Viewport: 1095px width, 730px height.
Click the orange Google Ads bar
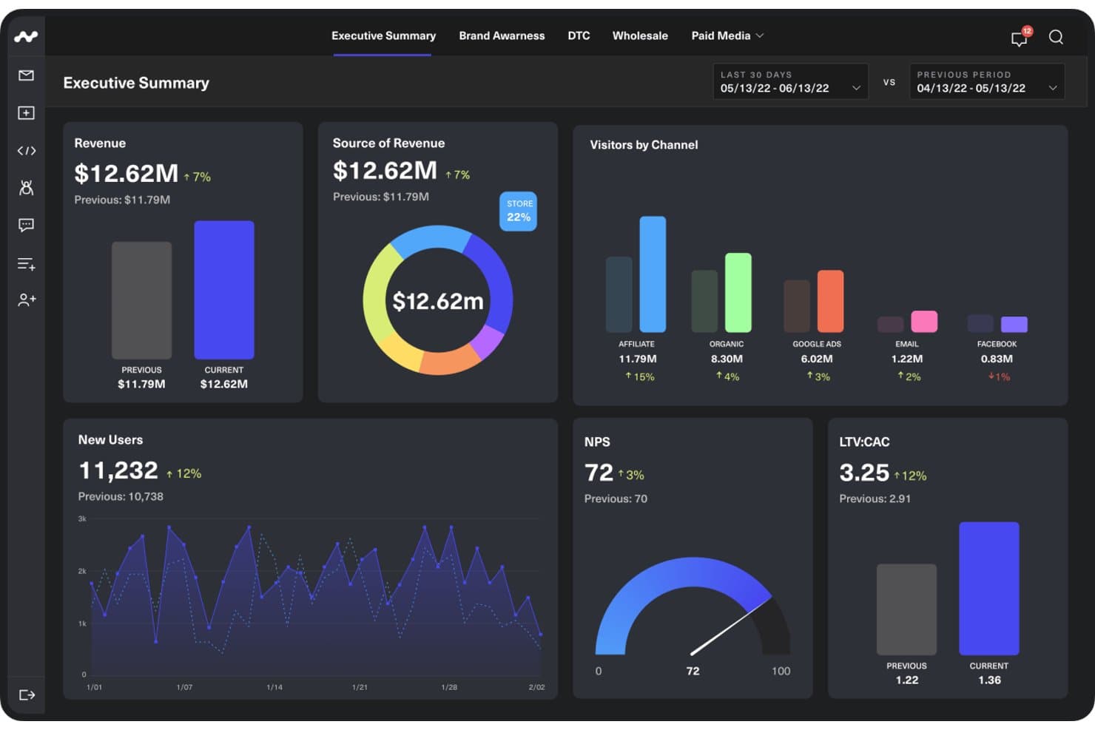pyautogui.click(x=830, y=301)
